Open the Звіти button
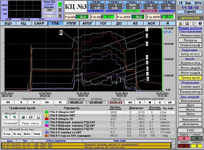The image size is (204, 150). click(190, 114)
